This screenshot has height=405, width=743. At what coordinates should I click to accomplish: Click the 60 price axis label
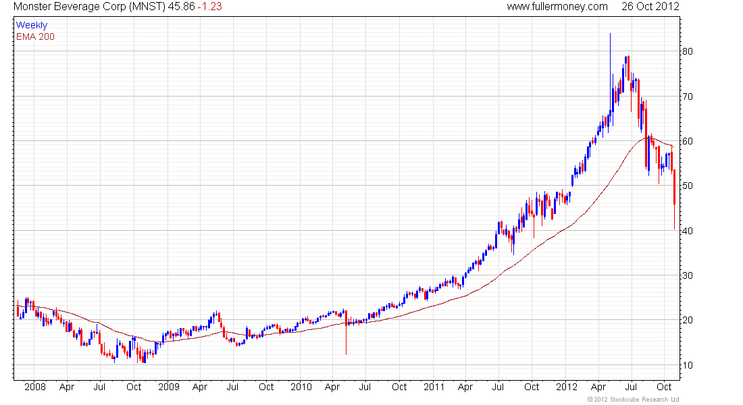point(687,141)
